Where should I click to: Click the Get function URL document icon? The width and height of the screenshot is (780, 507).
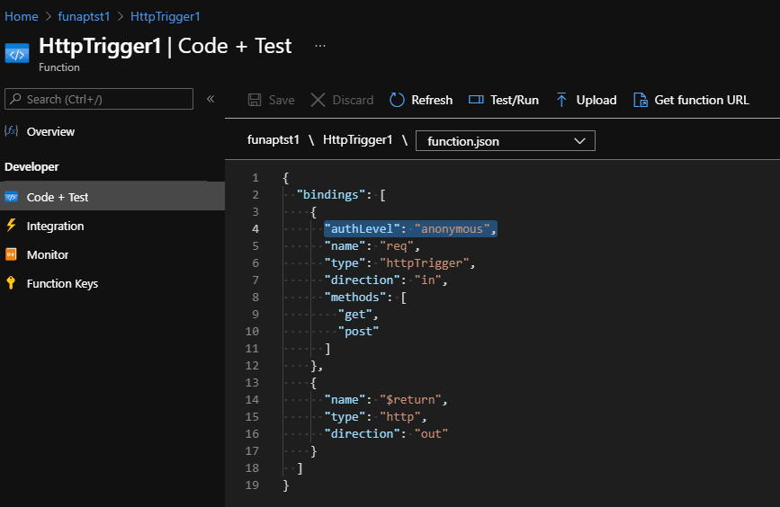coord(641,100)
